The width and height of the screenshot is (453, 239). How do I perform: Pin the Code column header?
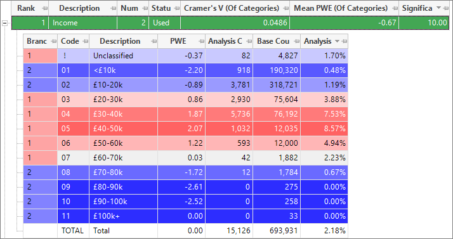pos(85,42)
